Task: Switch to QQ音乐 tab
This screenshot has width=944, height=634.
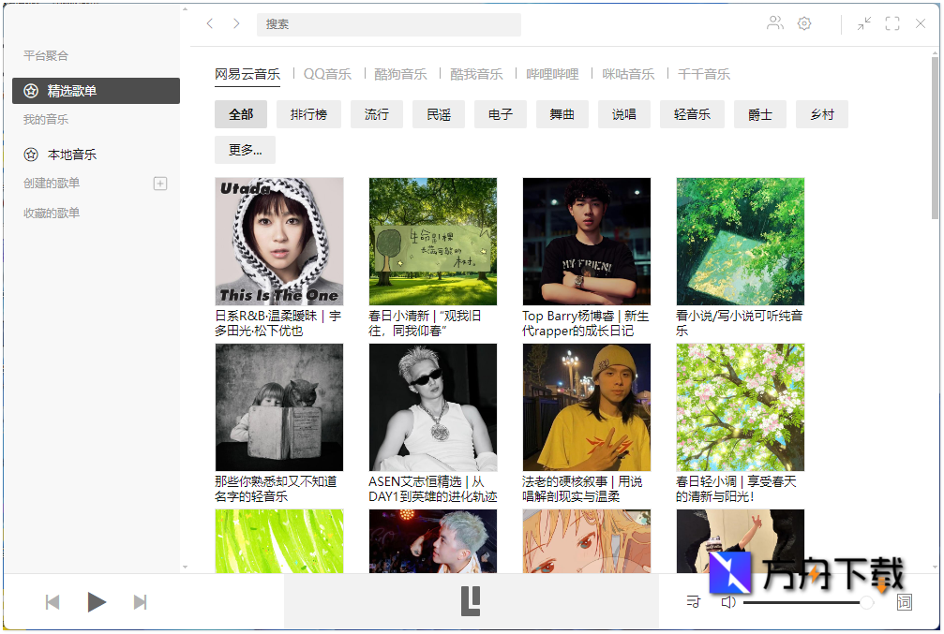Action: pos(327,74)
